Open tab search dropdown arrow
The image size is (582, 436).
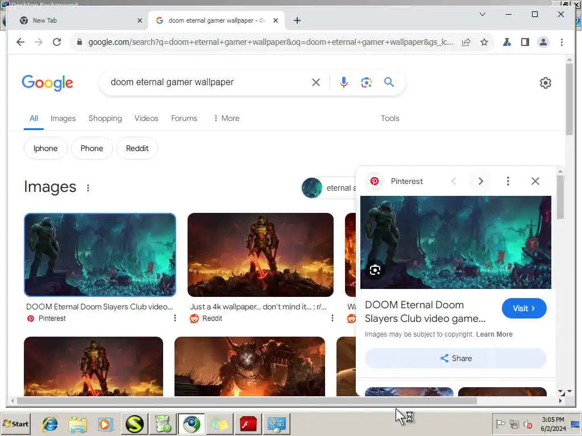pos(482,14)
